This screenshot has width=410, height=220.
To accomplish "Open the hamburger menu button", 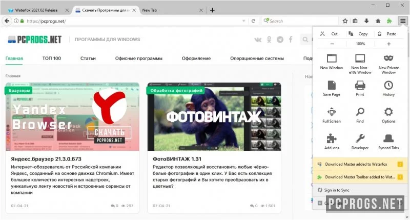I will pos(403,21).
